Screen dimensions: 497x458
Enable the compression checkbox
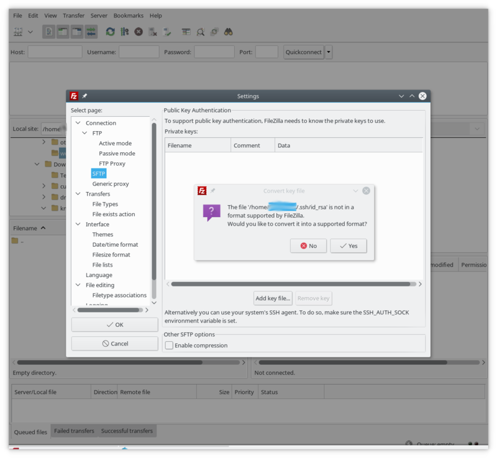tap(169, 345)
